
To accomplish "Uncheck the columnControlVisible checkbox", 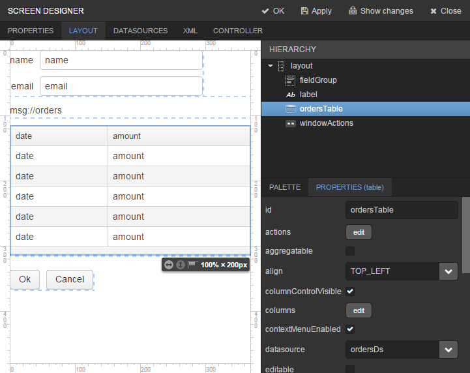I will click(350, 291).
